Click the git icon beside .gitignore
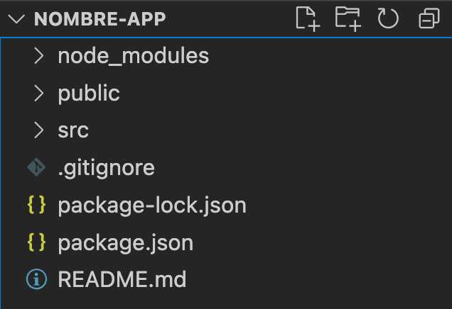 [36, 167]
